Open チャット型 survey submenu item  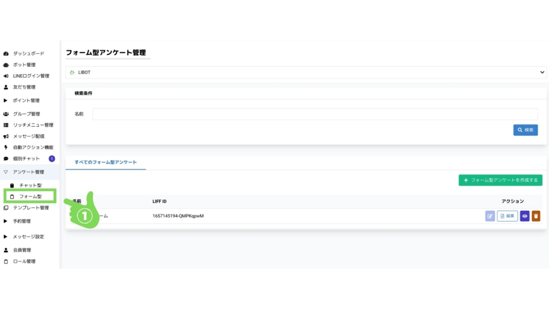click(x=30, y=185)
